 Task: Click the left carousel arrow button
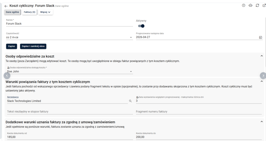point(7,76)
